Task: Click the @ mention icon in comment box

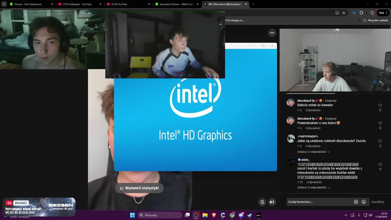Action: 356,202
